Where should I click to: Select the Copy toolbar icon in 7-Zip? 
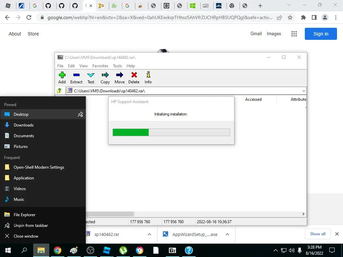coord(105,78)
